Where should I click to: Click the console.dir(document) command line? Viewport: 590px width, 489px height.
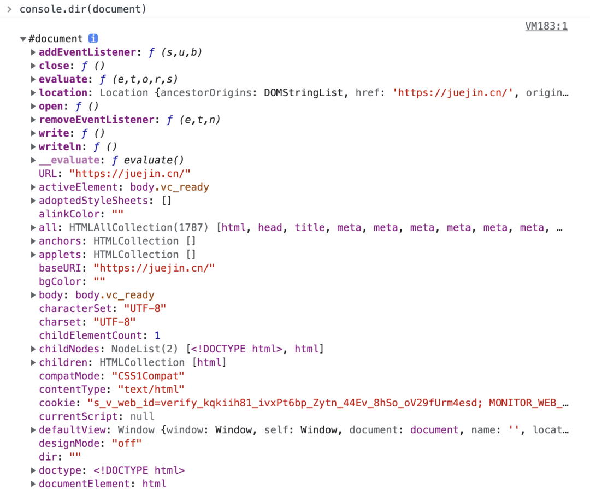tap(83, 9)
